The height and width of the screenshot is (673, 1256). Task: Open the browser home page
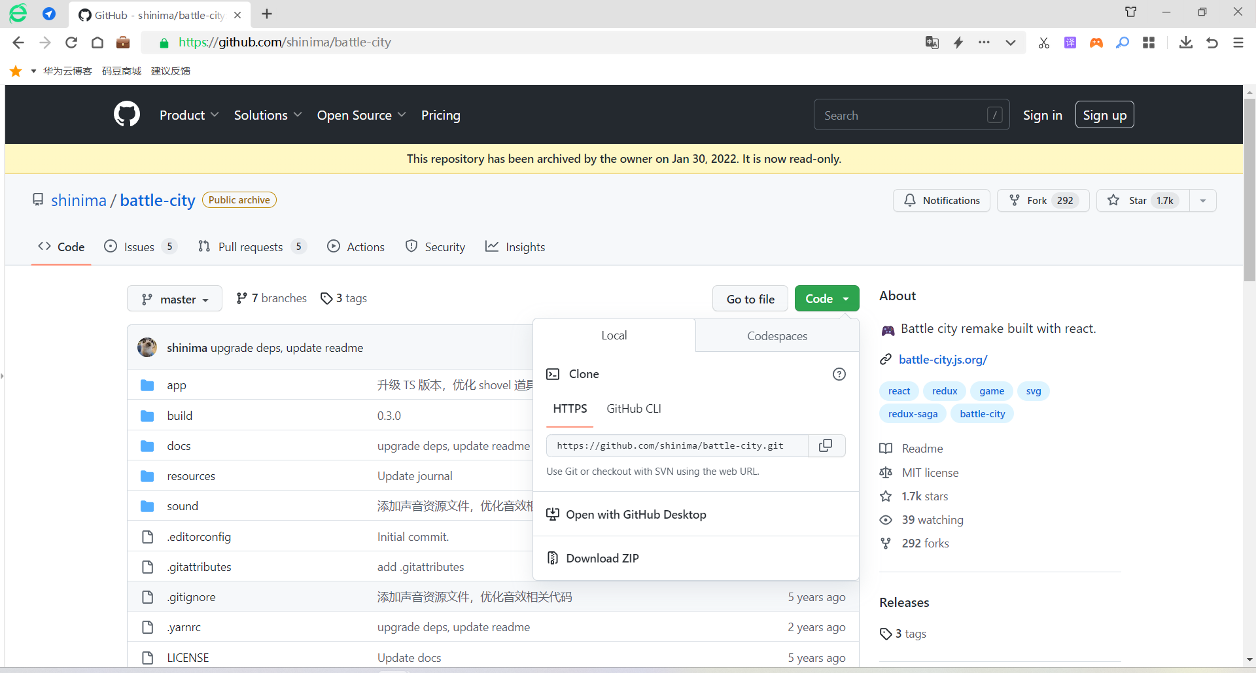pyautogui.click(x=97, y=43)
